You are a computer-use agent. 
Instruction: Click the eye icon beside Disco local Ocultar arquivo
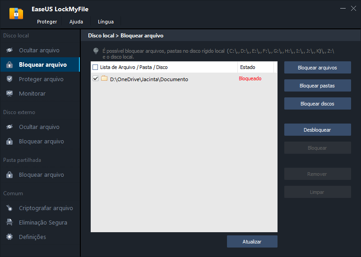[9, 50]
